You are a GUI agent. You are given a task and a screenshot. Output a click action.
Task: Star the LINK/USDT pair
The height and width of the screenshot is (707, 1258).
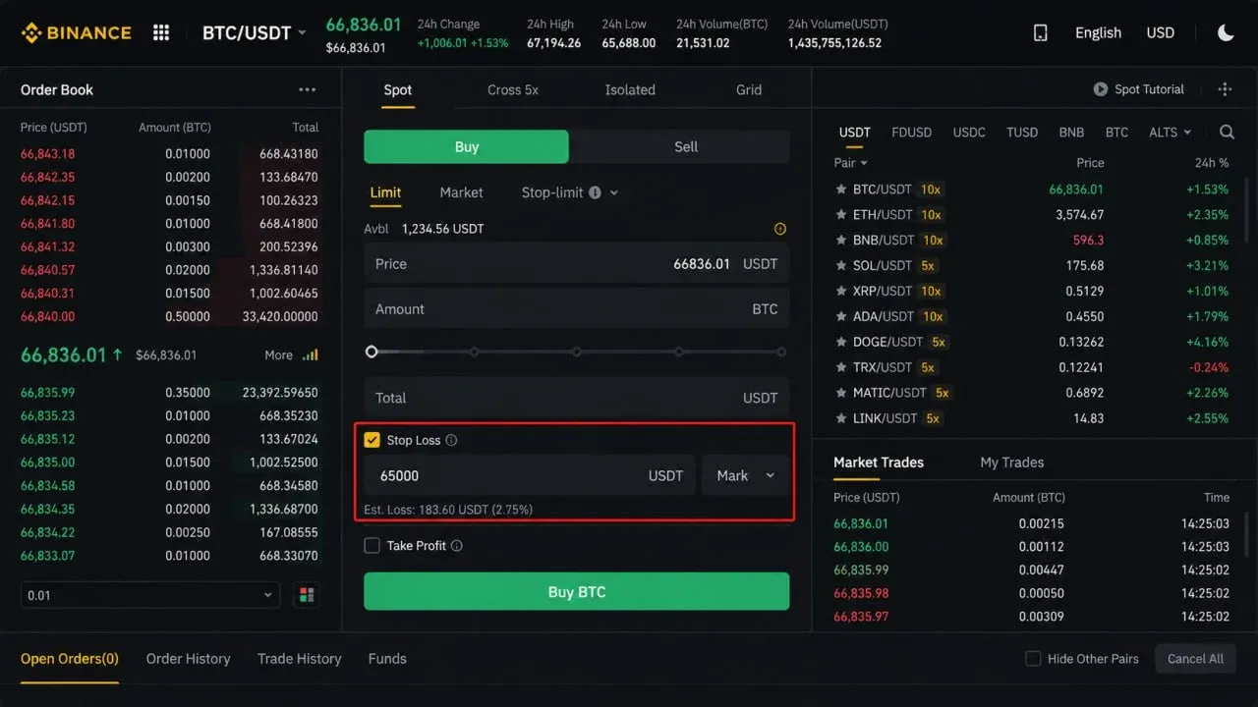841,418
